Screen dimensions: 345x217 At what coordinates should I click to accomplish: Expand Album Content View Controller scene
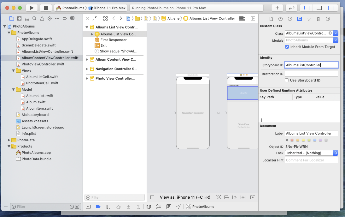87,59
